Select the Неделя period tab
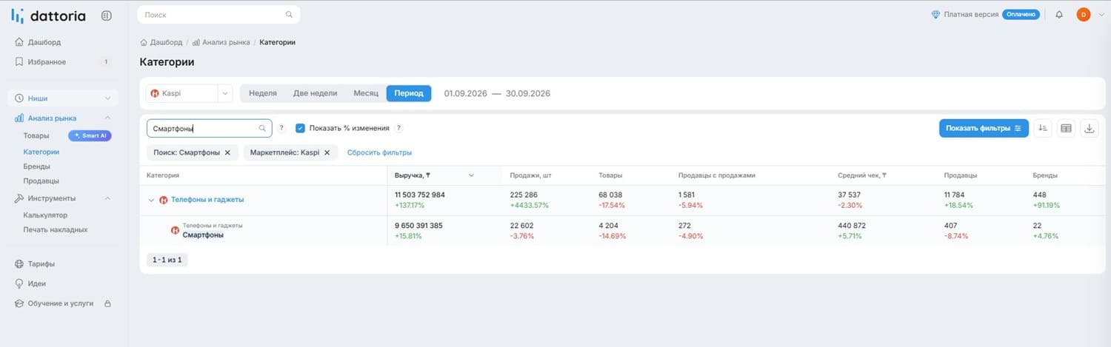The image size is (1111, 347). pyautogui.click(x=263, y=93)
